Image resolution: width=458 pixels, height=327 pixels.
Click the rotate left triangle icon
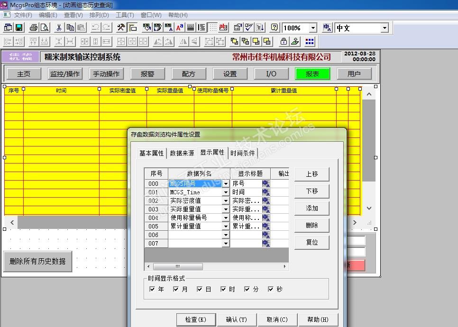[x=158, y=42]
